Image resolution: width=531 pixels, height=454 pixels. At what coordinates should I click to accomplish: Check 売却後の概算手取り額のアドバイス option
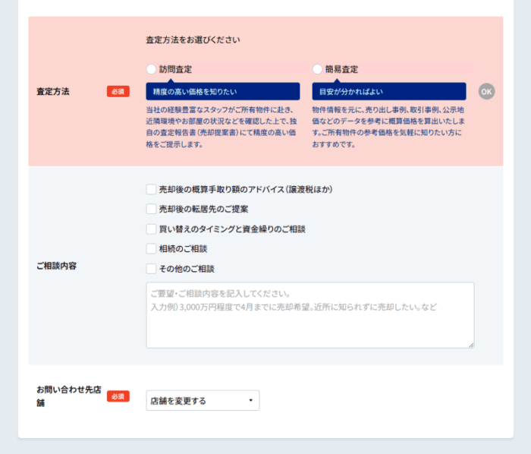[x=151, y=189]
